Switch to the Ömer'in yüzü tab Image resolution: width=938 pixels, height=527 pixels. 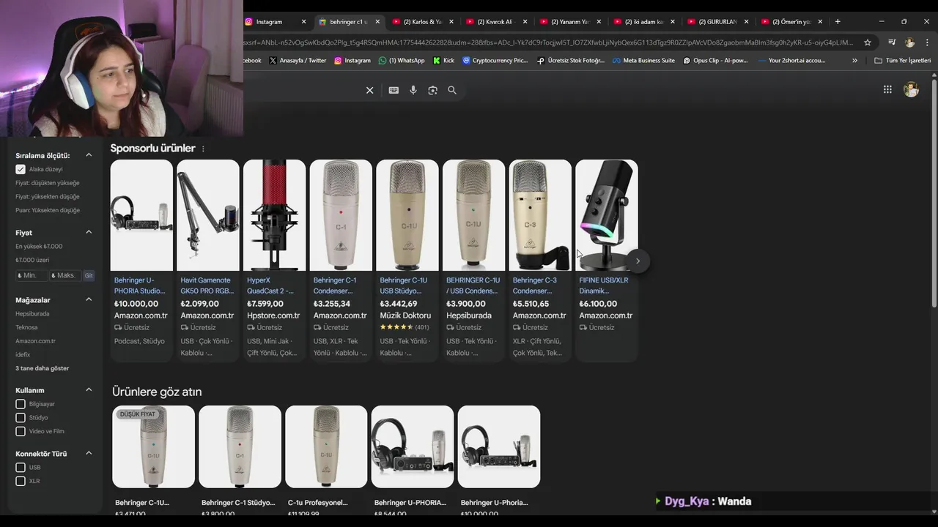click(x=791, y=22)
